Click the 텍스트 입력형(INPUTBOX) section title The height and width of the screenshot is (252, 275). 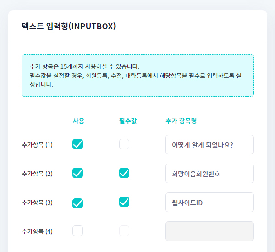[x=69, y=26]
